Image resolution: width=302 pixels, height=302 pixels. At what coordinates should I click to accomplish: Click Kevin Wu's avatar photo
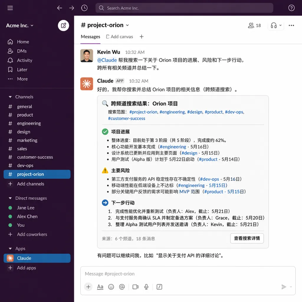(x=87, y=56)
